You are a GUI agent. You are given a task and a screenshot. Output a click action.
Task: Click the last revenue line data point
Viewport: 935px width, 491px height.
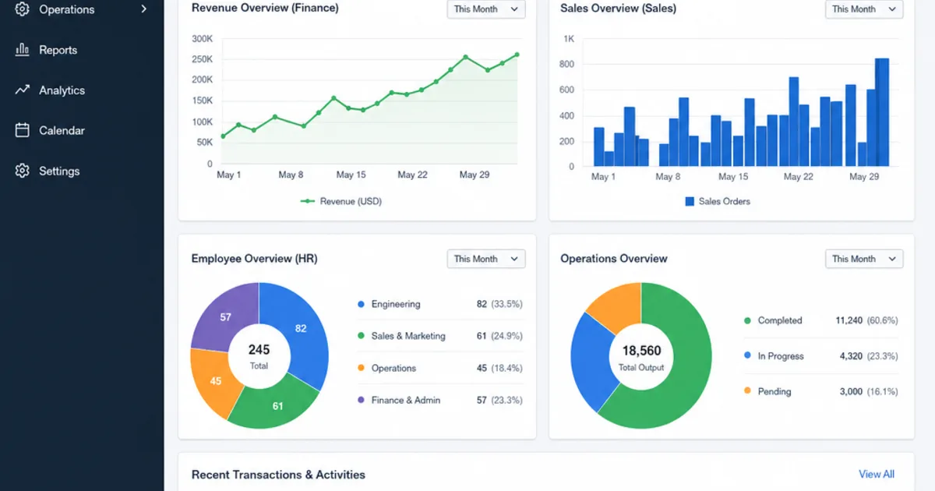[517, 55]
